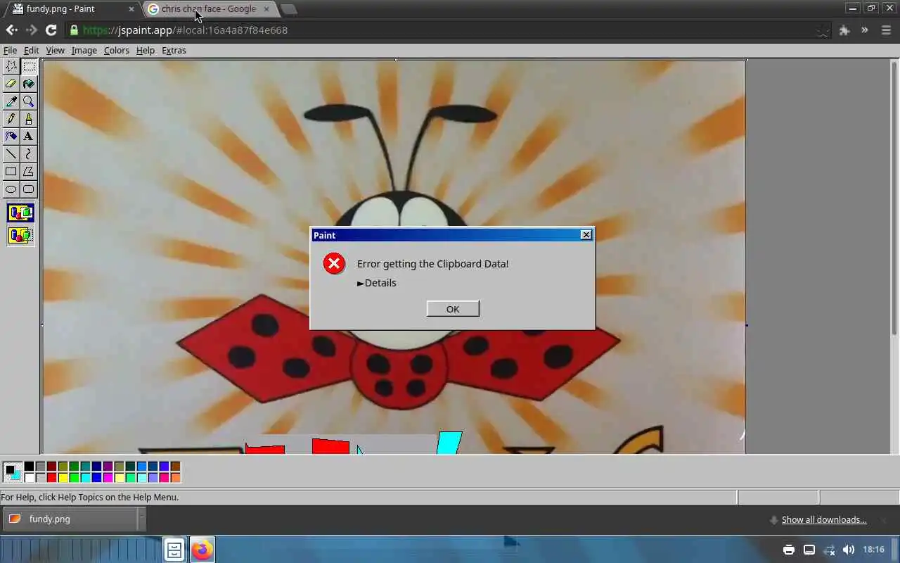Screen dimensions: 900x563
Task: Select the Polygon tool
Action: click(x=29, y=172)
